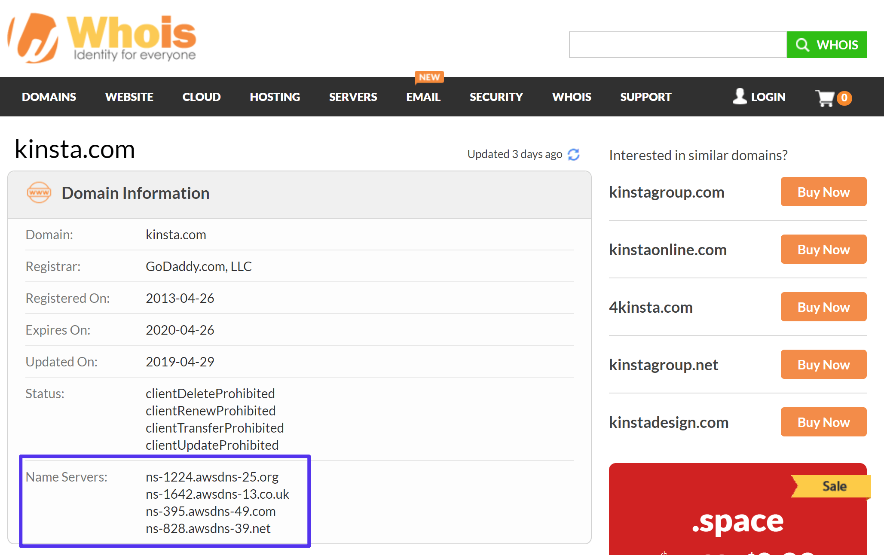Click the SECURITY menu item
Viewport: 884px width, 555px height.
pos(496,97)
